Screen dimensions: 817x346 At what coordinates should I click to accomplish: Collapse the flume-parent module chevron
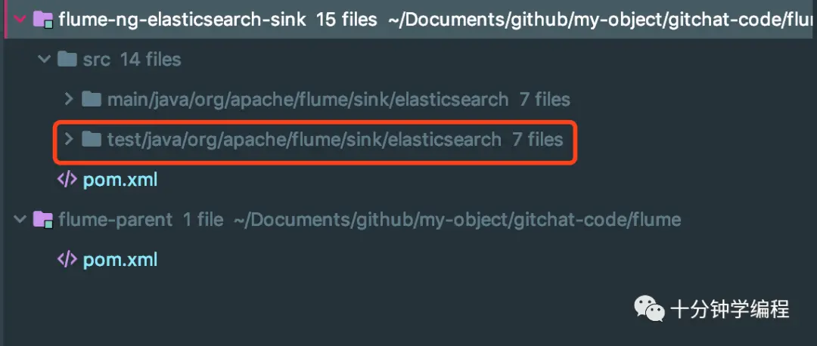tap(19, 220)
